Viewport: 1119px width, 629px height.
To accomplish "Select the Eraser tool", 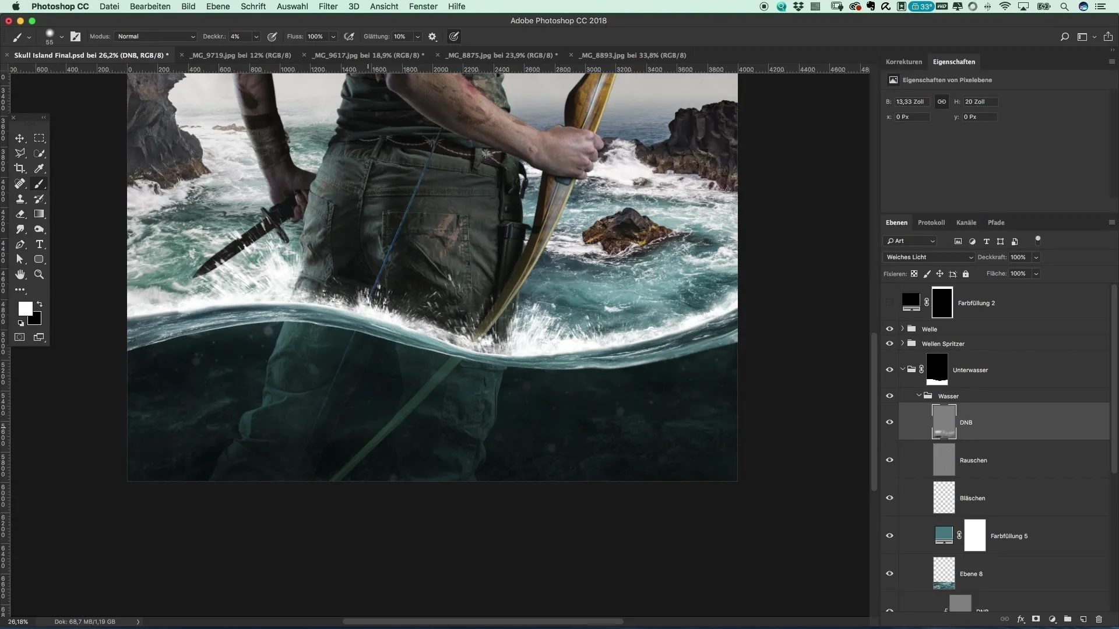I will (x=20, y=214).
